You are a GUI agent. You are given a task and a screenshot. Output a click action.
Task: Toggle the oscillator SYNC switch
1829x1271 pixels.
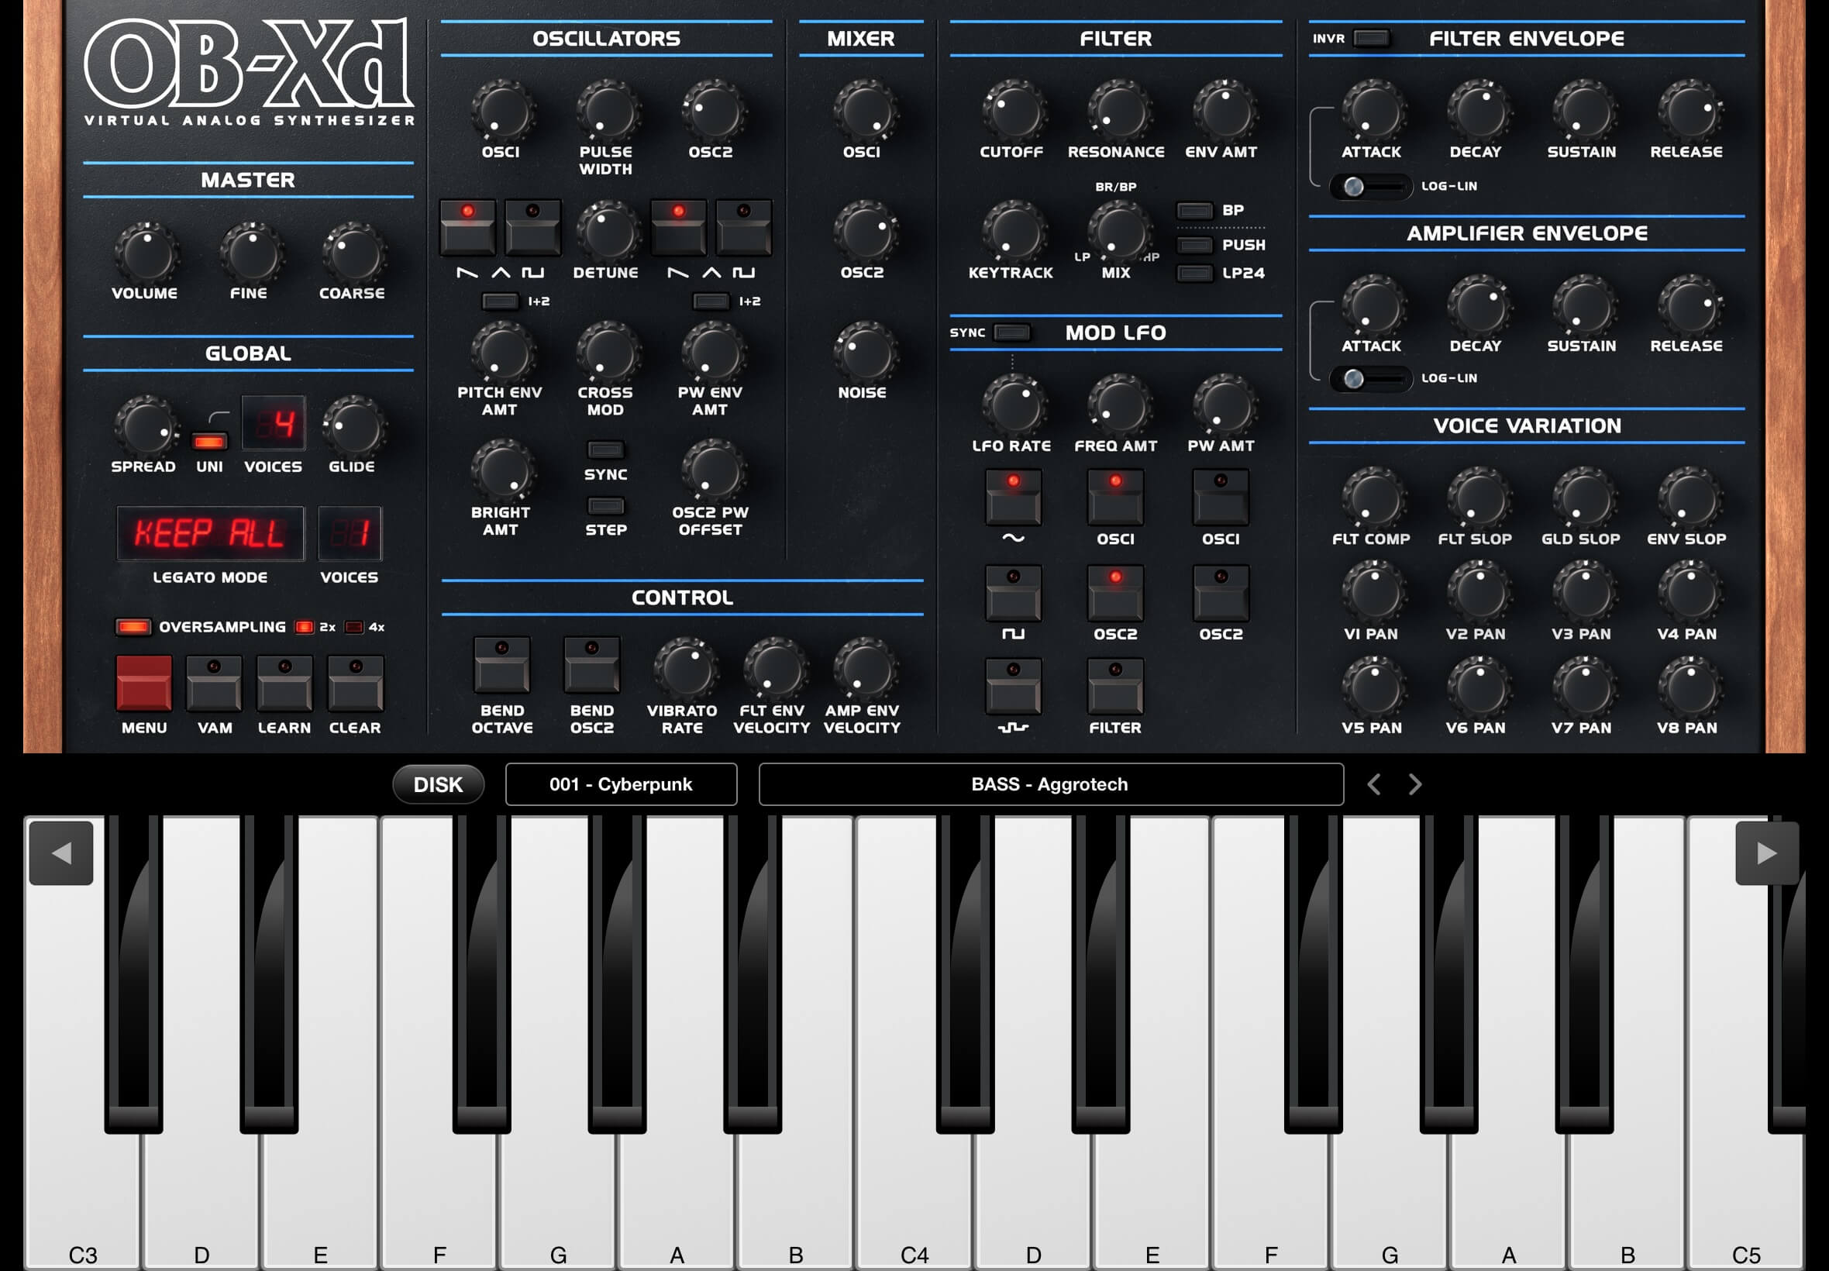click(605, 450)
